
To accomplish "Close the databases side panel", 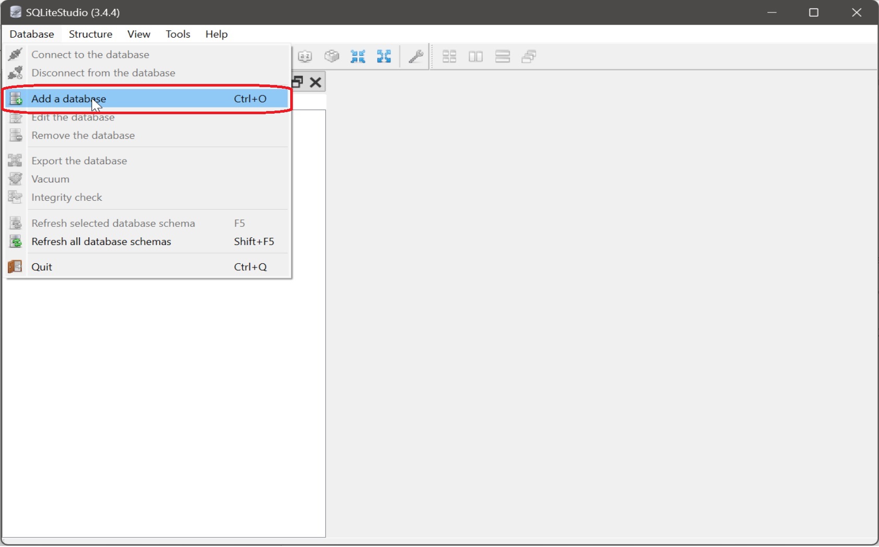I will pyautogui.click(x=315, y=82).
